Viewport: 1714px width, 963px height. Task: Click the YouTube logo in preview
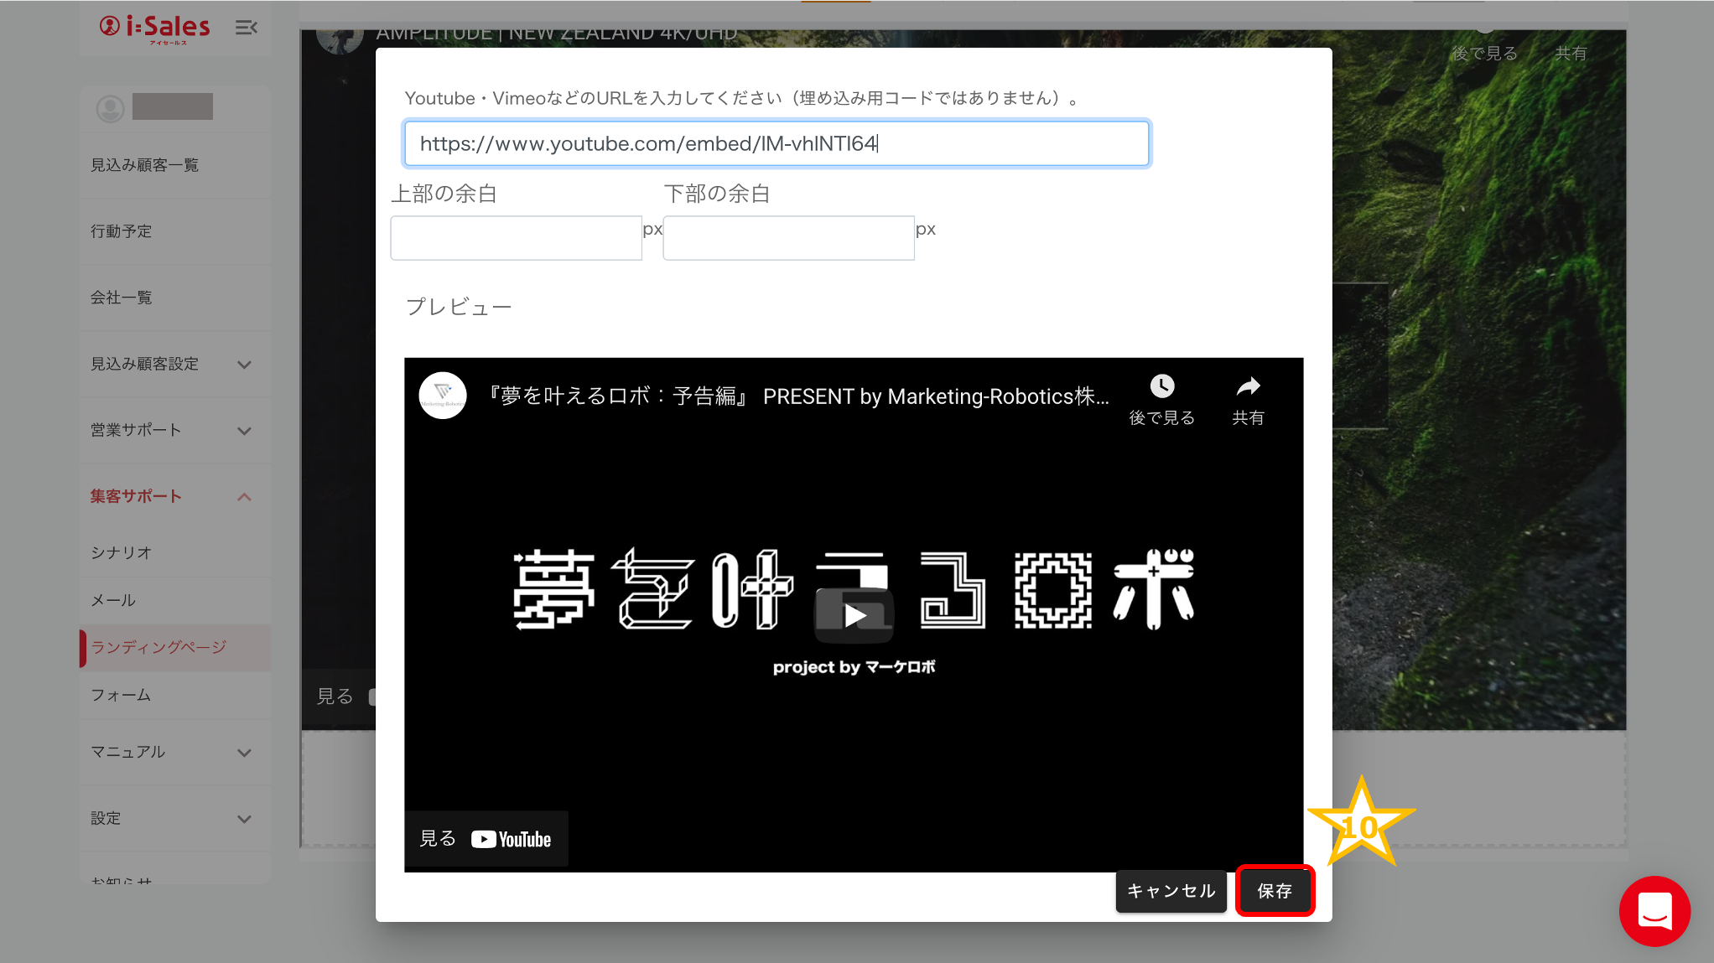[x=512, y=839]
